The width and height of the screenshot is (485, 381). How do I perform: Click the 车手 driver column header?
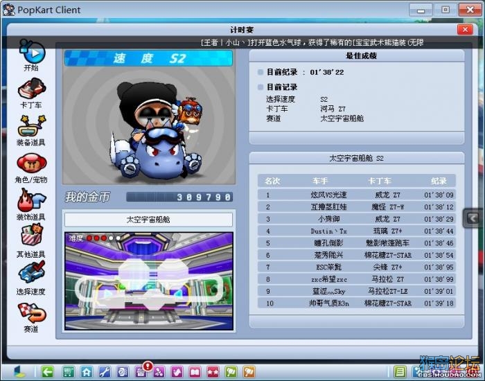[x=320, y=181]
